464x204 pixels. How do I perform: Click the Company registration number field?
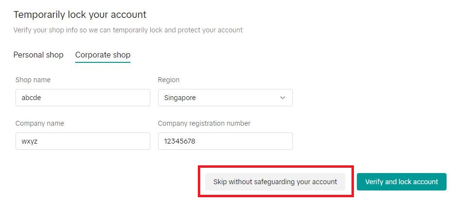click(x=225, y=141)
